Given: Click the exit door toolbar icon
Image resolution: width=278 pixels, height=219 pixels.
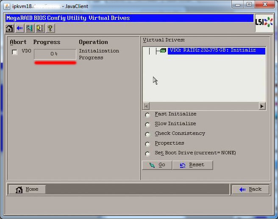Looking at the screenshot, I should point(30,28).
